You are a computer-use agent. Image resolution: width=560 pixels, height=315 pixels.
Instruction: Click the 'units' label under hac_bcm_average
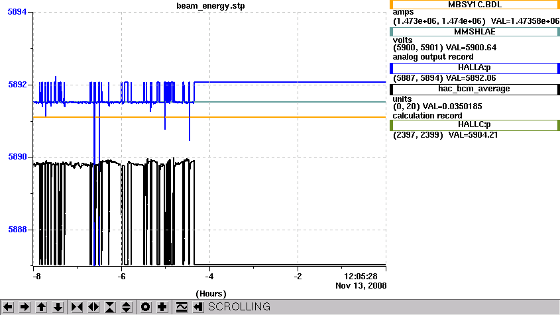[402, 99]
